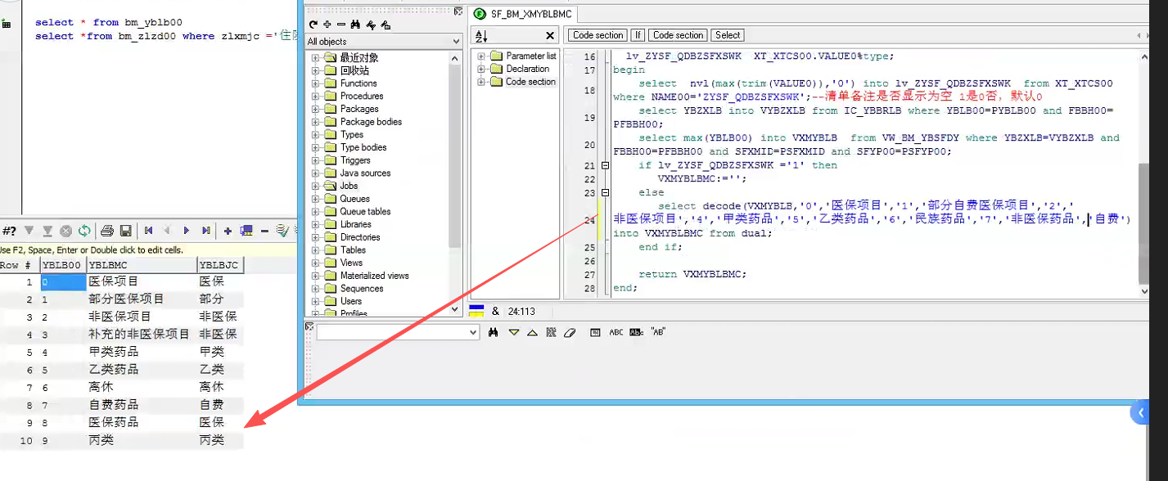
Task: Select Materialized views folder in object tree
Action: click(x=374, y=276)
